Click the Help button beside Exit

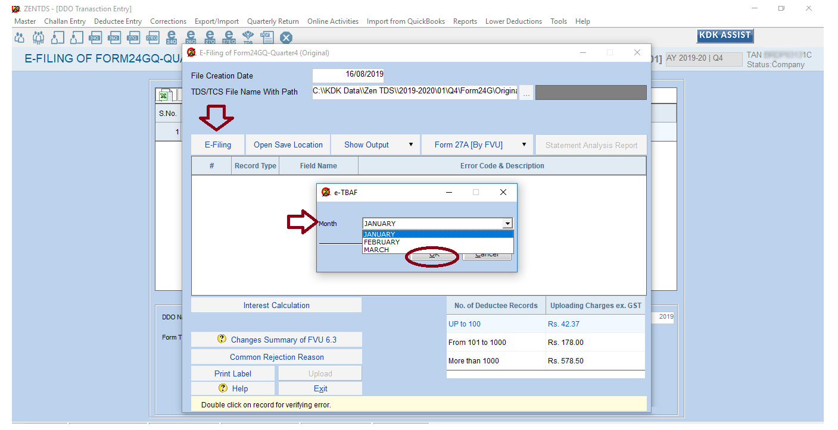233,388
